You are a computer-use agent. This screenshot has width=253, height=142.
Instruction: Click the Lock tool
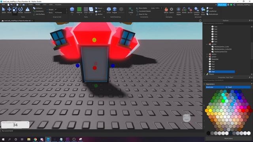click(x=98, y=11)
